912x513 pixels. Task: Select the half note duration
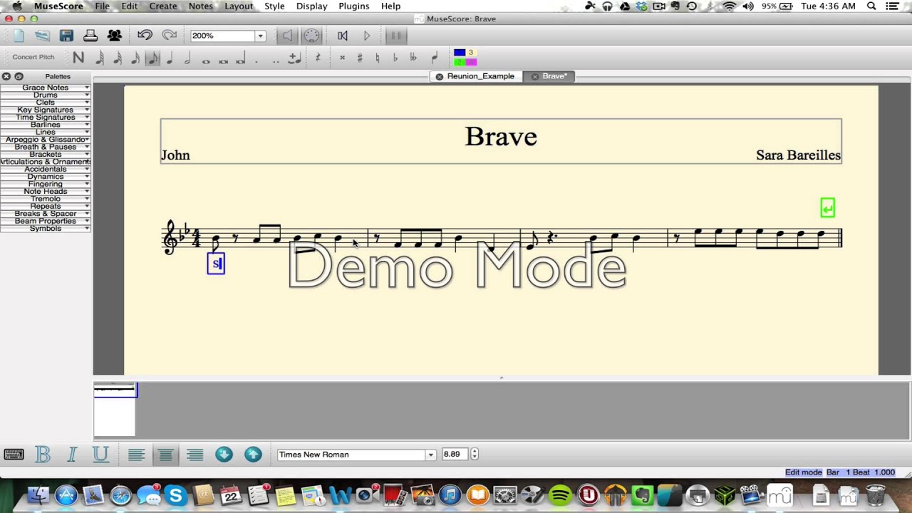[x=187, y=58]
